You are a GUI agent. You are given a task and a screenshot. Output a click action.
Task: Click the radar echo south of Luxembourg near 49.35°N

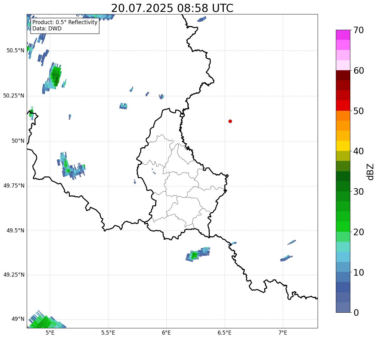tap(197, 254)
